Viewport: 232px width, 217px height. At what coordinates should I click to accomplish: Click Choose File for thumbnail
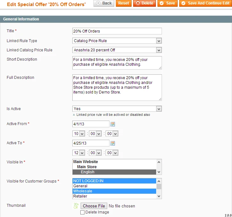coord(94,206)
